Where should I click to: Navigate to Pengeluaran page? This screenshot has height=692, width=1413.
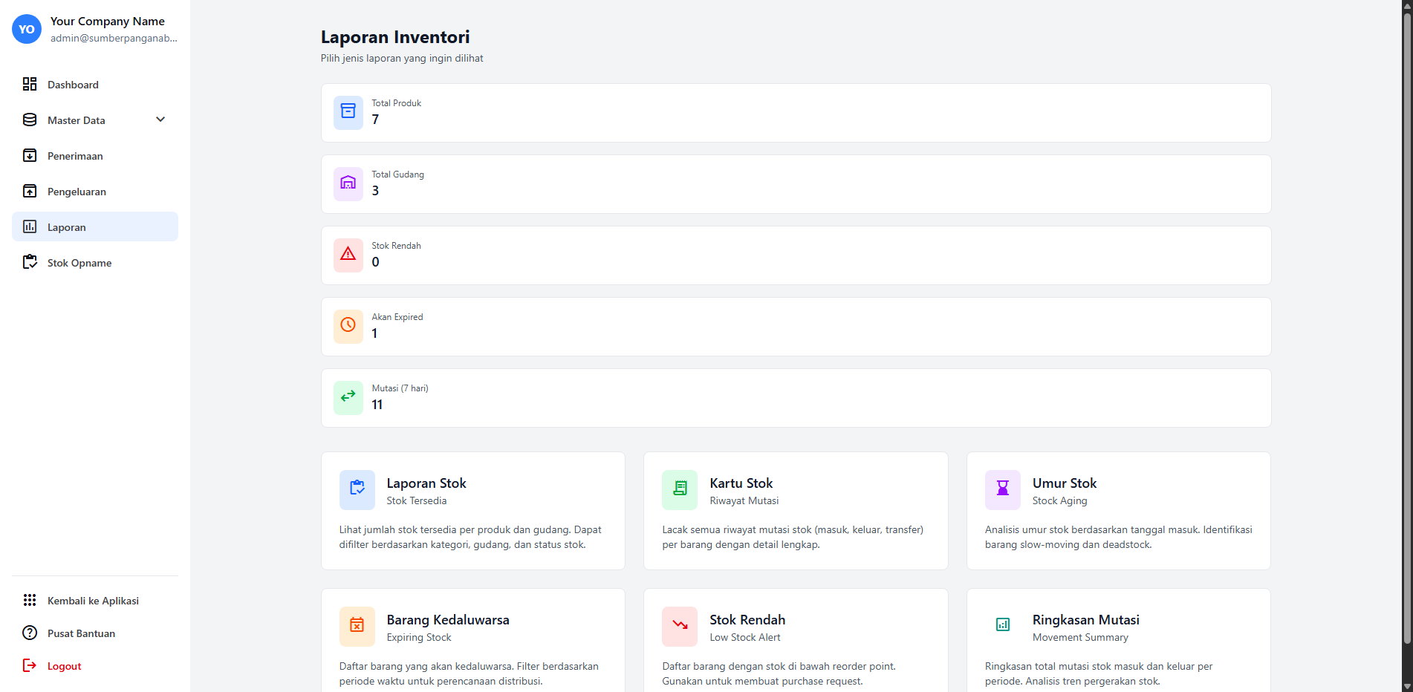(x=77, y=192)
